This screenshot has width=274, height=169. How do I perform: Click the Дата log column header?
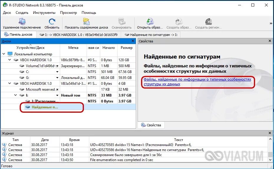coord(45,140)
